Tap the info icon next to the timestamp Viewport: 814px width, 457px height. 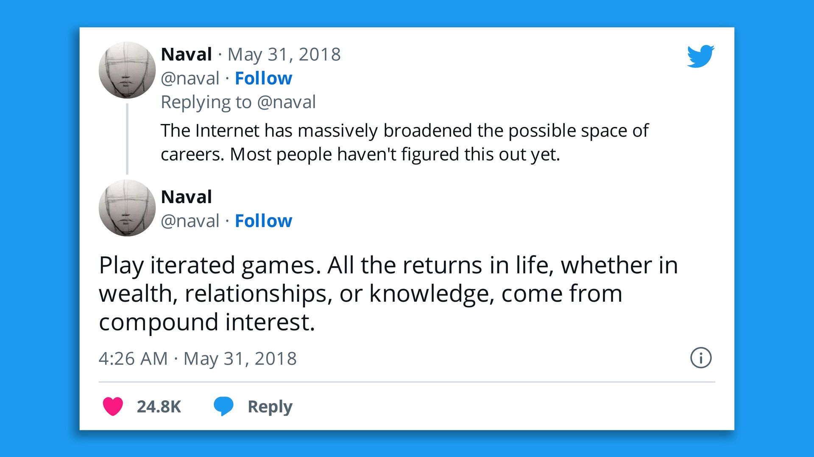701,358
